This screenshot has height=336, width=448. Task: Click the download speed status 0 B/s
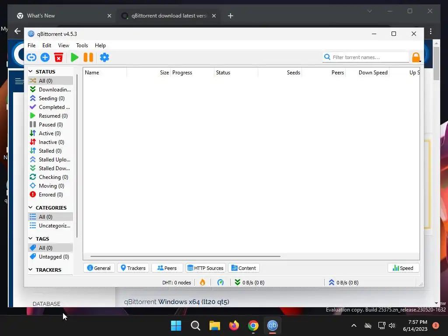click(x=249, y=282)
